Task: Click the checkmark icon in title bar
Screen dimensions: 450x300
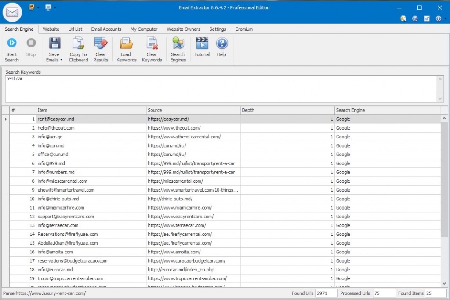Action: pyautogui.click(x=427, y=18)
